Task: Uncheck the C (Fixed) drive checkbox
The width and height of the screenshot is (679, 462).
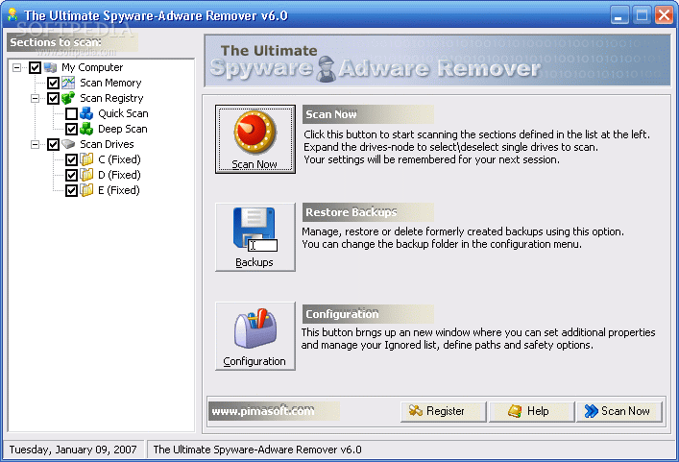Action: point(71,159)
